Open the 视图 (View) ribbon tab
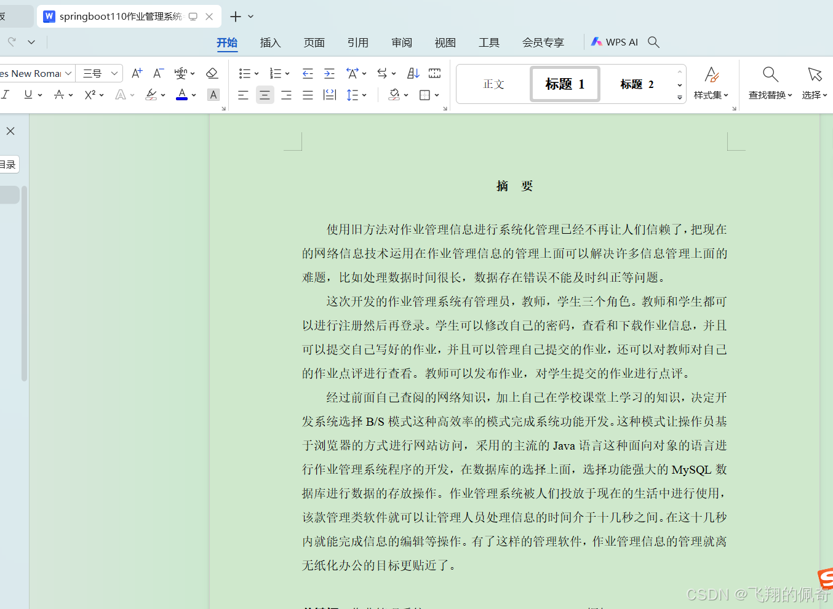Image resolution: width=833 pixels, height=609 pixels. point(445,42)
